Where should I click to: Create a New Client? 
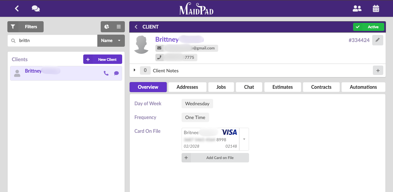102,60
